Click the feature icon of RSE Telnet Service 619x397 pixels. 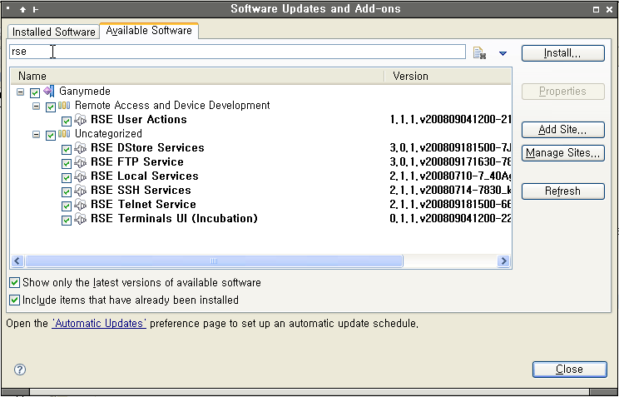[x=80, y=205]
